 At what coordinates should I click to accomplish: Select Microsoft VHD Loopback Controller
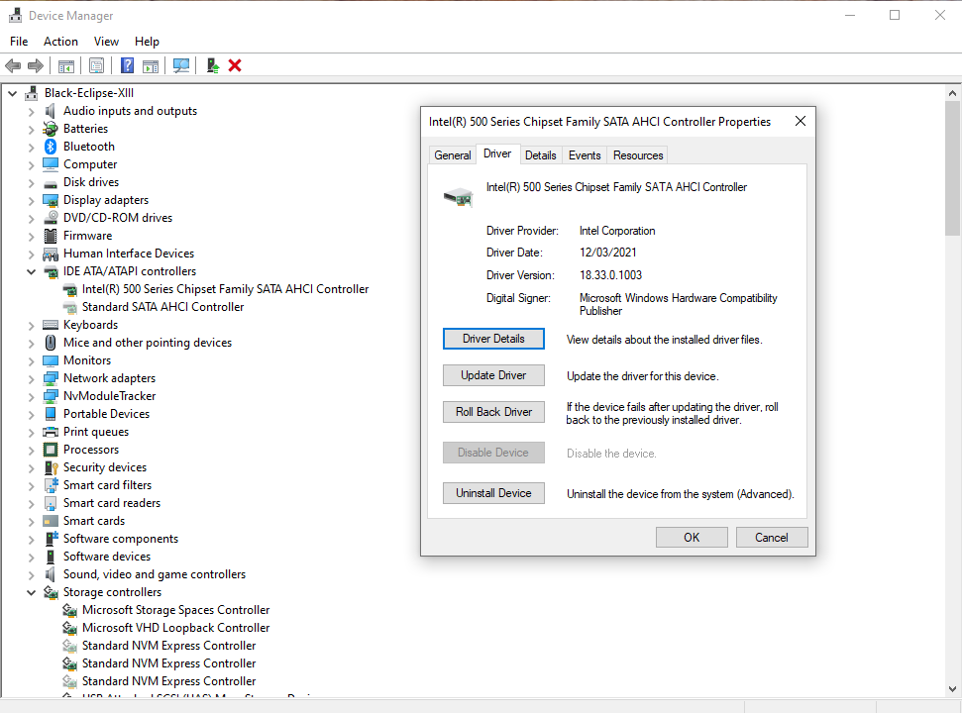pyautogui.click(x=176, y=628)
